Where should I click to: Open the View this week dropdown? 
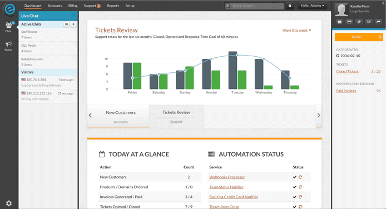(296, 30)
